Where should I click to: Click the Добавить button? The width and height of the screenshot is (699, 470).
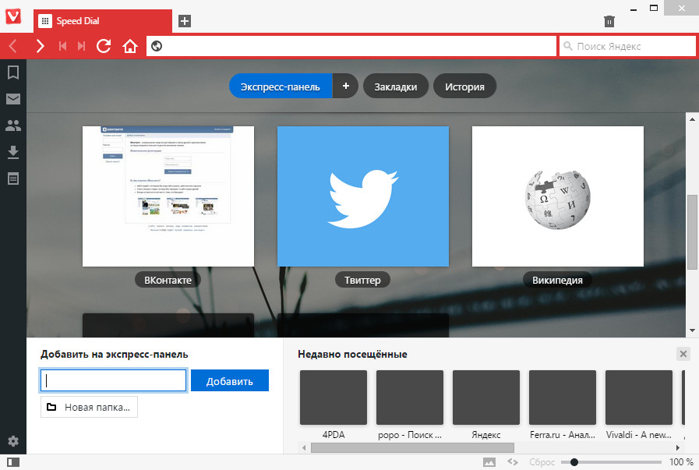click(230, 381)
